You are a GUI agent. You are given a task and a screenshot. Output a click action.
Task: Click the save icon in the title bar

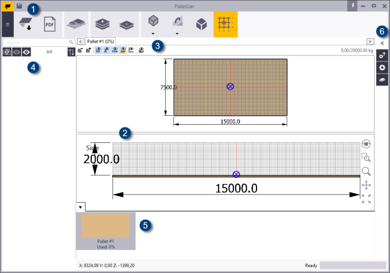coord(19,6)
